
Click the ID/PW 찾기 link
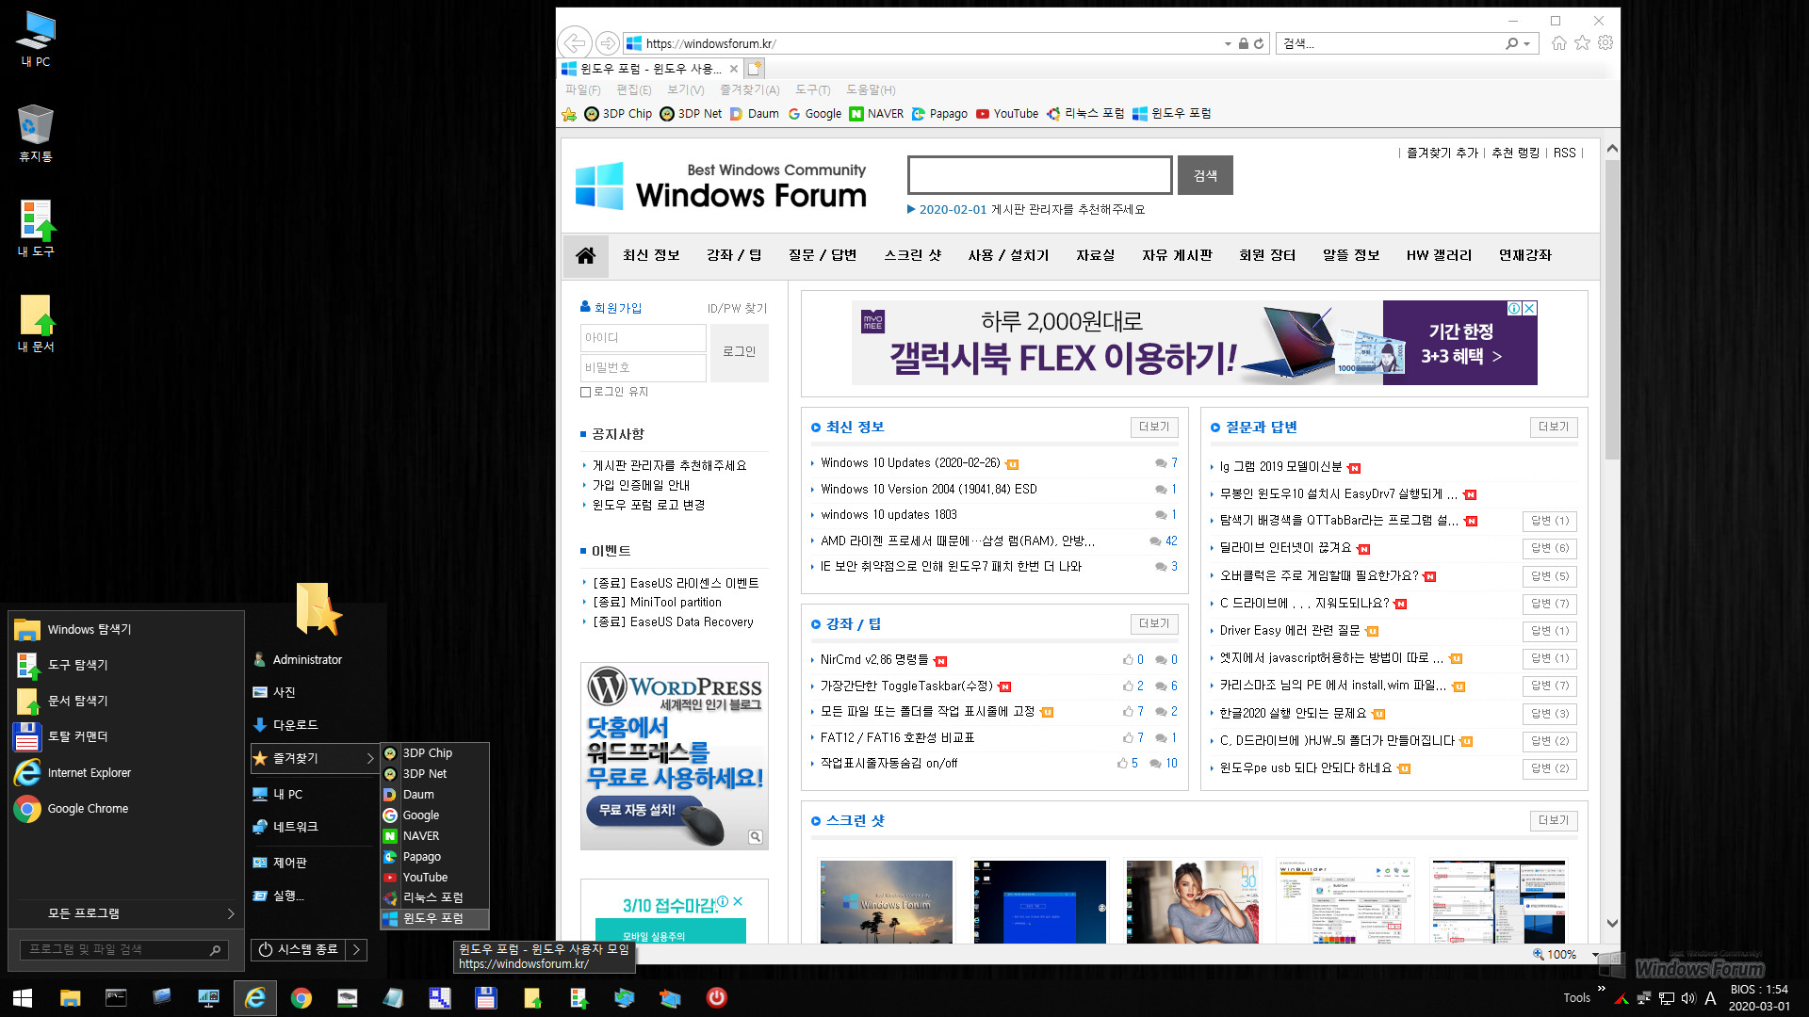pyautogui.click(x=737, y=308)
